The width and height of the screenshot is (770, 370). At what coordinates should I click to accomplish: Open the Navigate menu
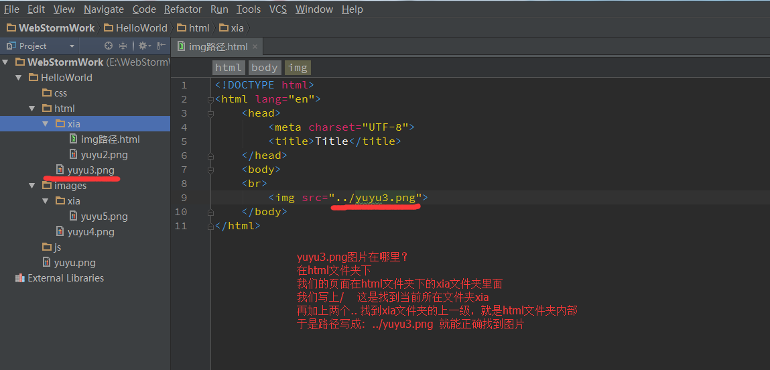[104, 9]
